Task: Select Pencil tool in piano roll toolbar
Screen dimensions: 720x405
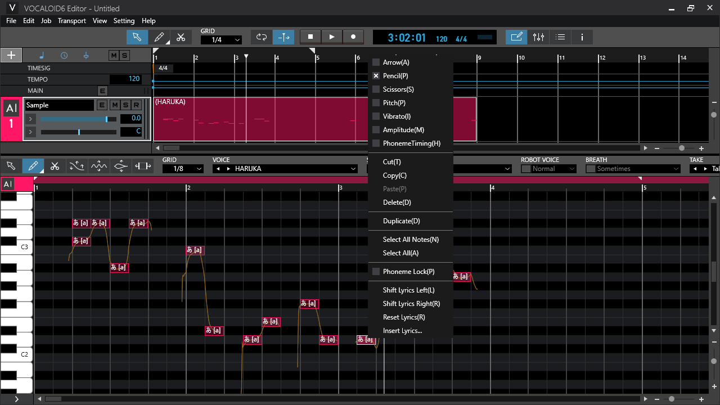Action: [x=33, y=166]
